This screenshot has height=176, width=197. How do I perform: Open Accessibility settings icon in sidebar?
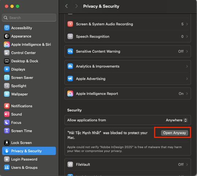pos(7,28)
